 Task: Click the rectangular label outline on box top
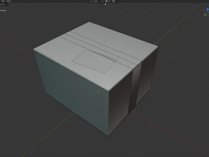pyautogui.click(x=94, y=61)
